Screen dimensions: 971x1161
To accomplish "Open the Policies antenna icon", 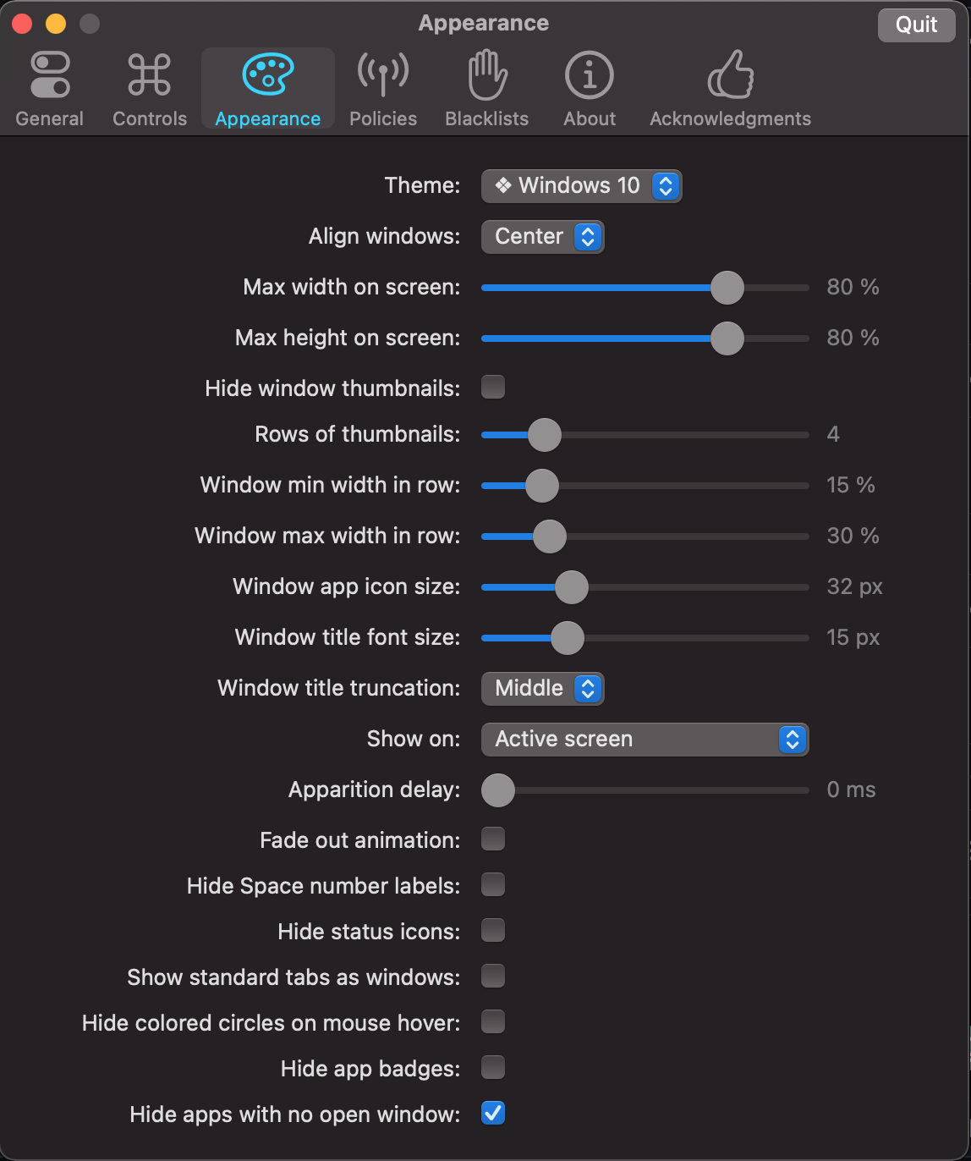I will 383,75.
